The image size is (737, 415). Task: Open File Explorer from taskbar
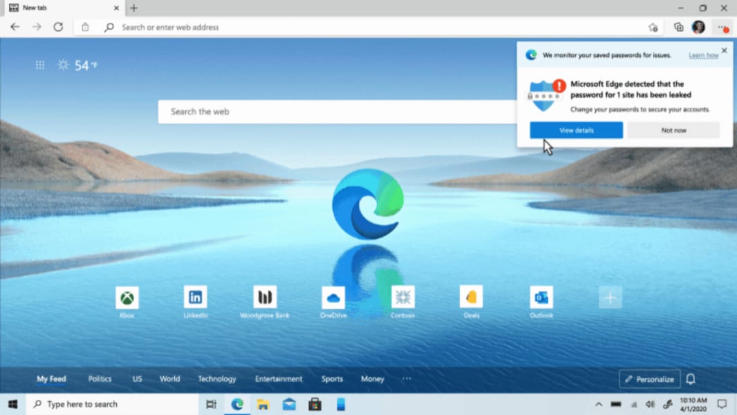pos(263,404)
